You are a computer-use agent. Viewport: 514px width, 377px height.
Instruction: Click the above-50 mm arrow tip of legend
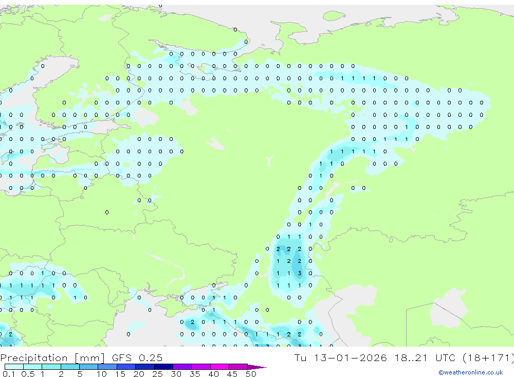(x=257, y=367)
